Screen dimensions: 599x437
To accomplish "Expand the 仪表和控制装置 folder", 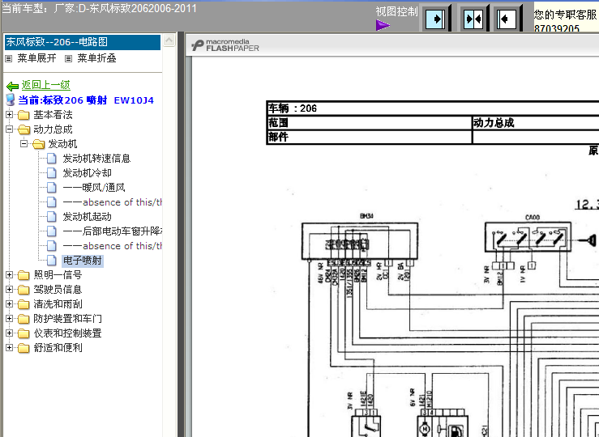I will 9,333.
